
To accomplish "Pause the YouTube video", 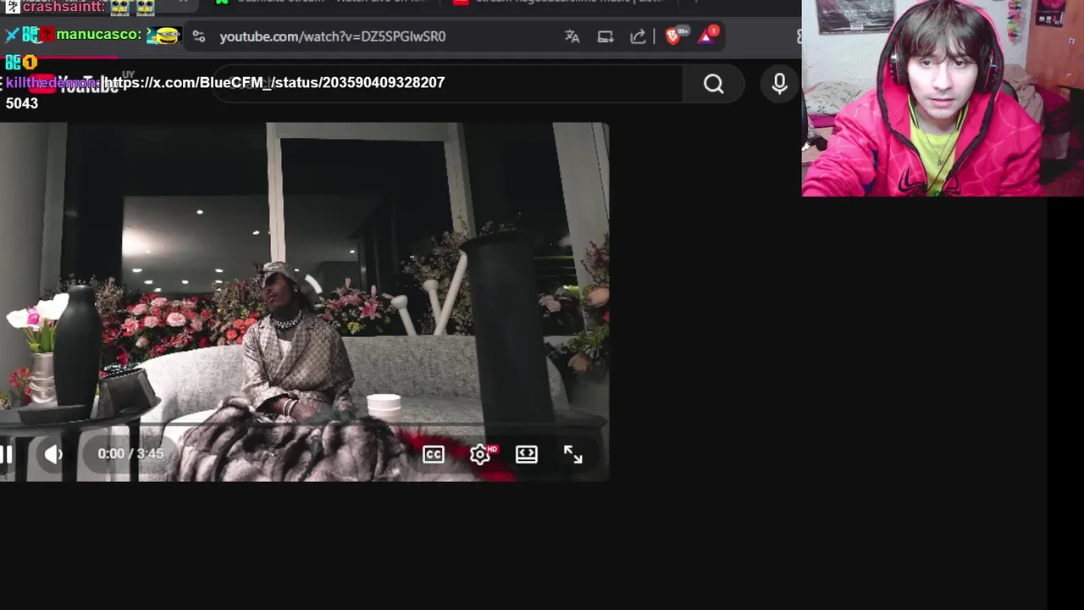I will 5,454.
